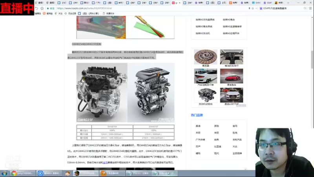Select the 奔驰 brand link
The width and height of the screenshot is (314, 177).
click(x=216, y=126)
